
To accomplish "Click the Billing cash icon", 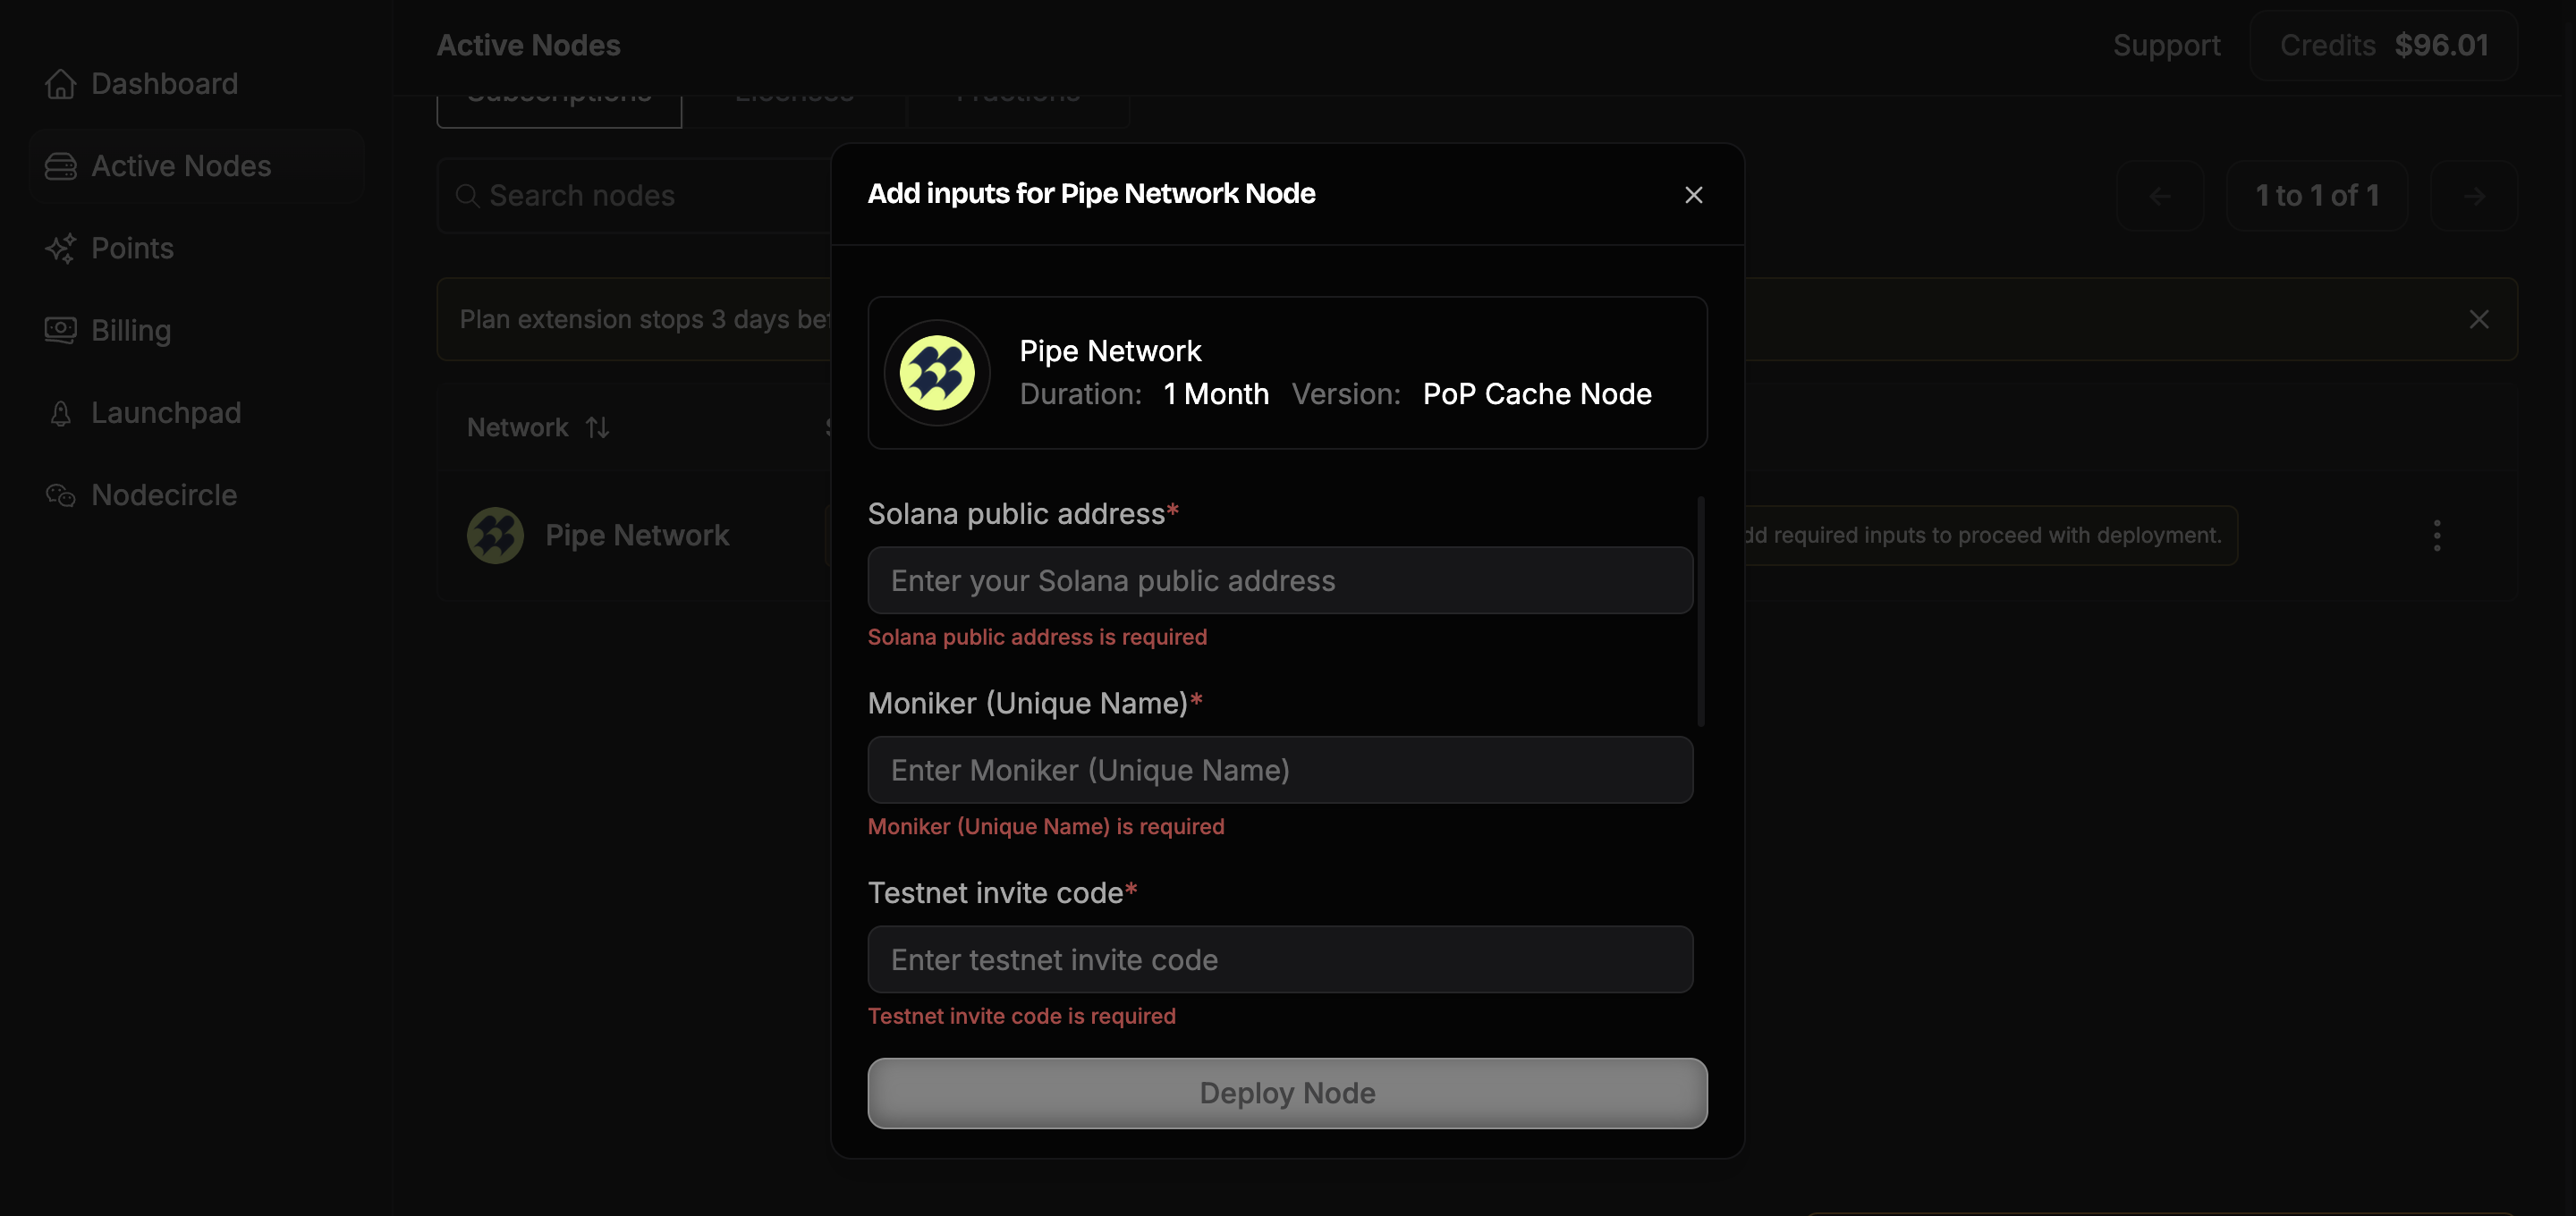I will (60, 330).
